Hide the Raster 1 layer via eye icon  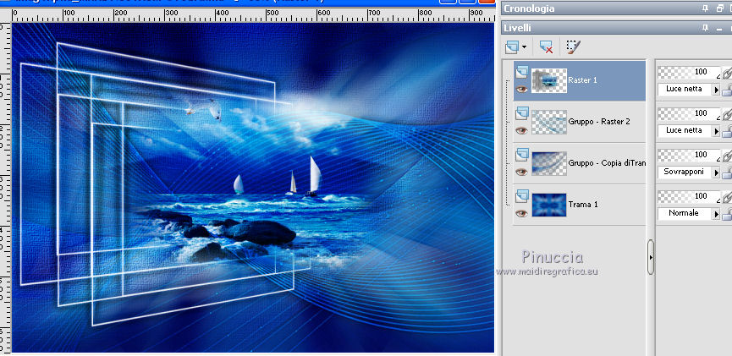(x=522, y=89)
